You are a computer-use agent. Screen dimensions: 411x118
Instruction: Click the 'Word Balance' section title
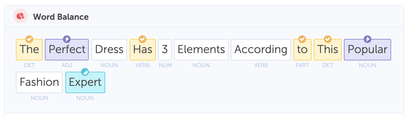(61, 17)
